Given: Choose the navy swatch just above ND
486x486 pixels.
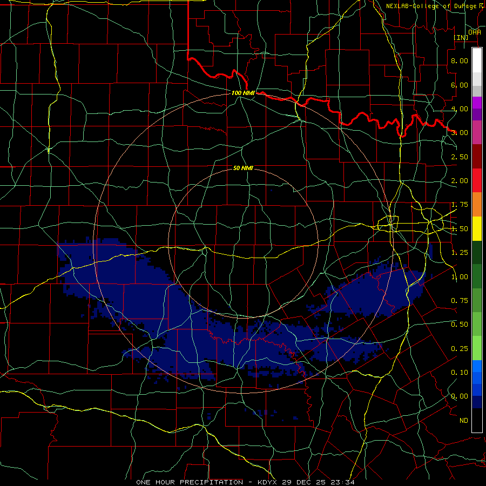Looking at the screenshot, I should [477, 402].
